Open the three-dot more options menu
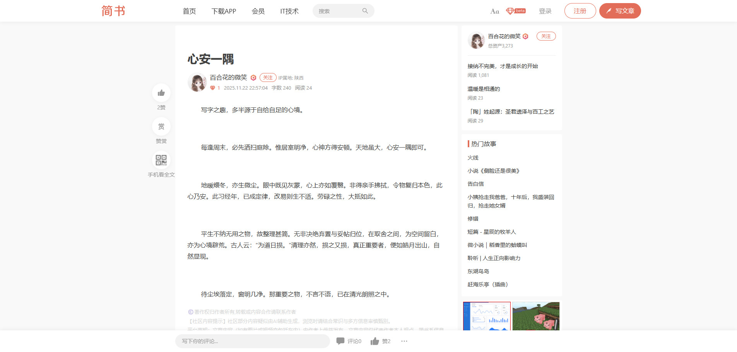 click(x=404, y=341)
